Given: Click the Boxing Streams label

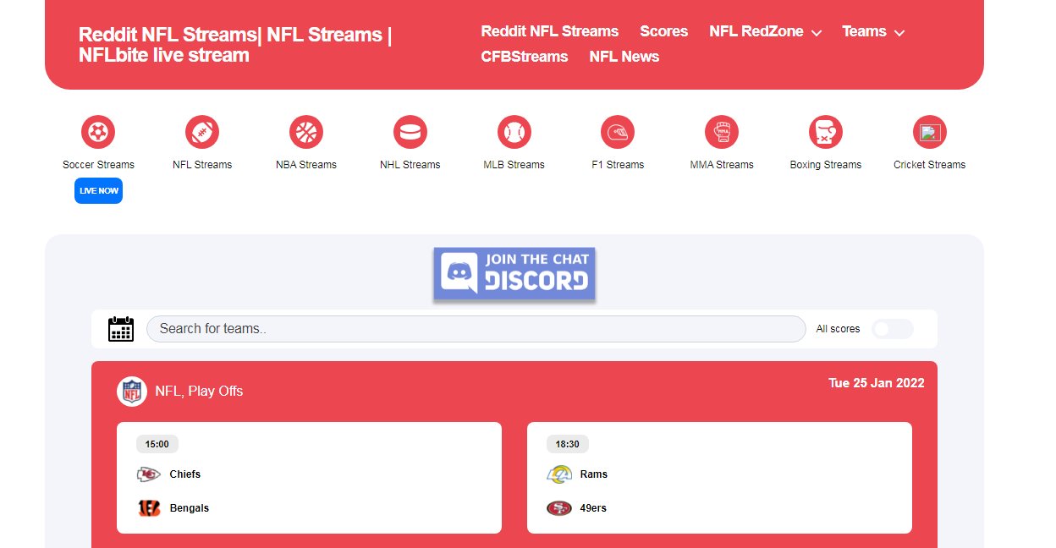Looking at the screenshot, I should (x=826, y=165).
